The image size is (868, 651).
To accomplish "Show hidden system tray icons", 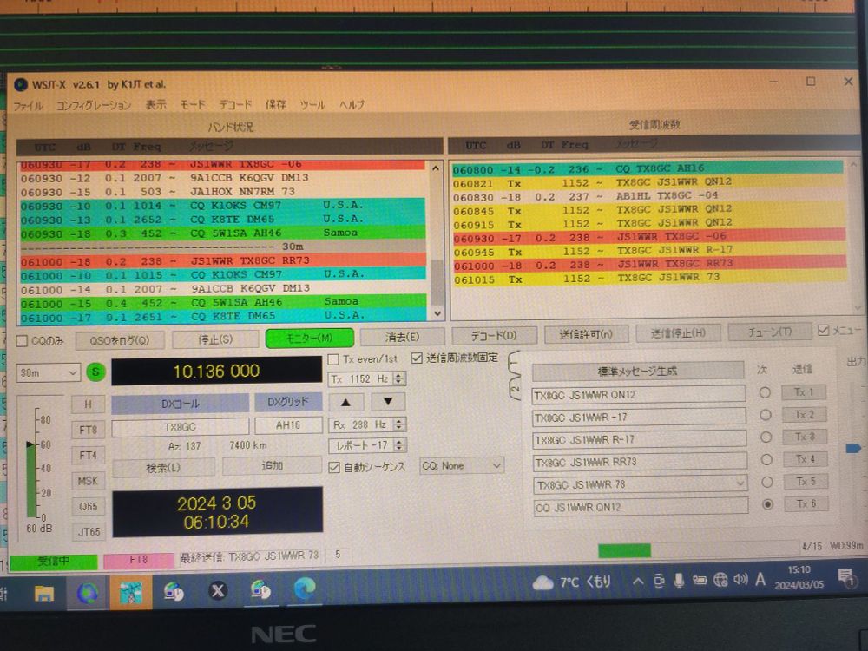I will [x=638, y=582].
